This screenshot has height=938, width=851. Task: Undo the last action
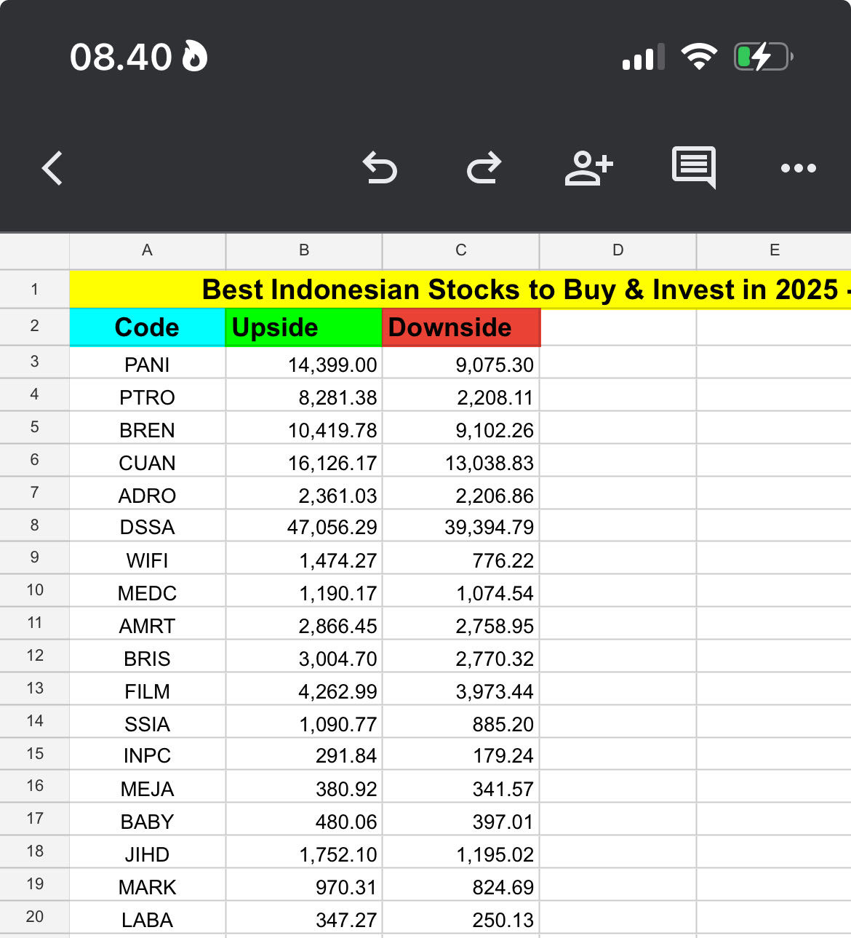(x=380, y=168)
